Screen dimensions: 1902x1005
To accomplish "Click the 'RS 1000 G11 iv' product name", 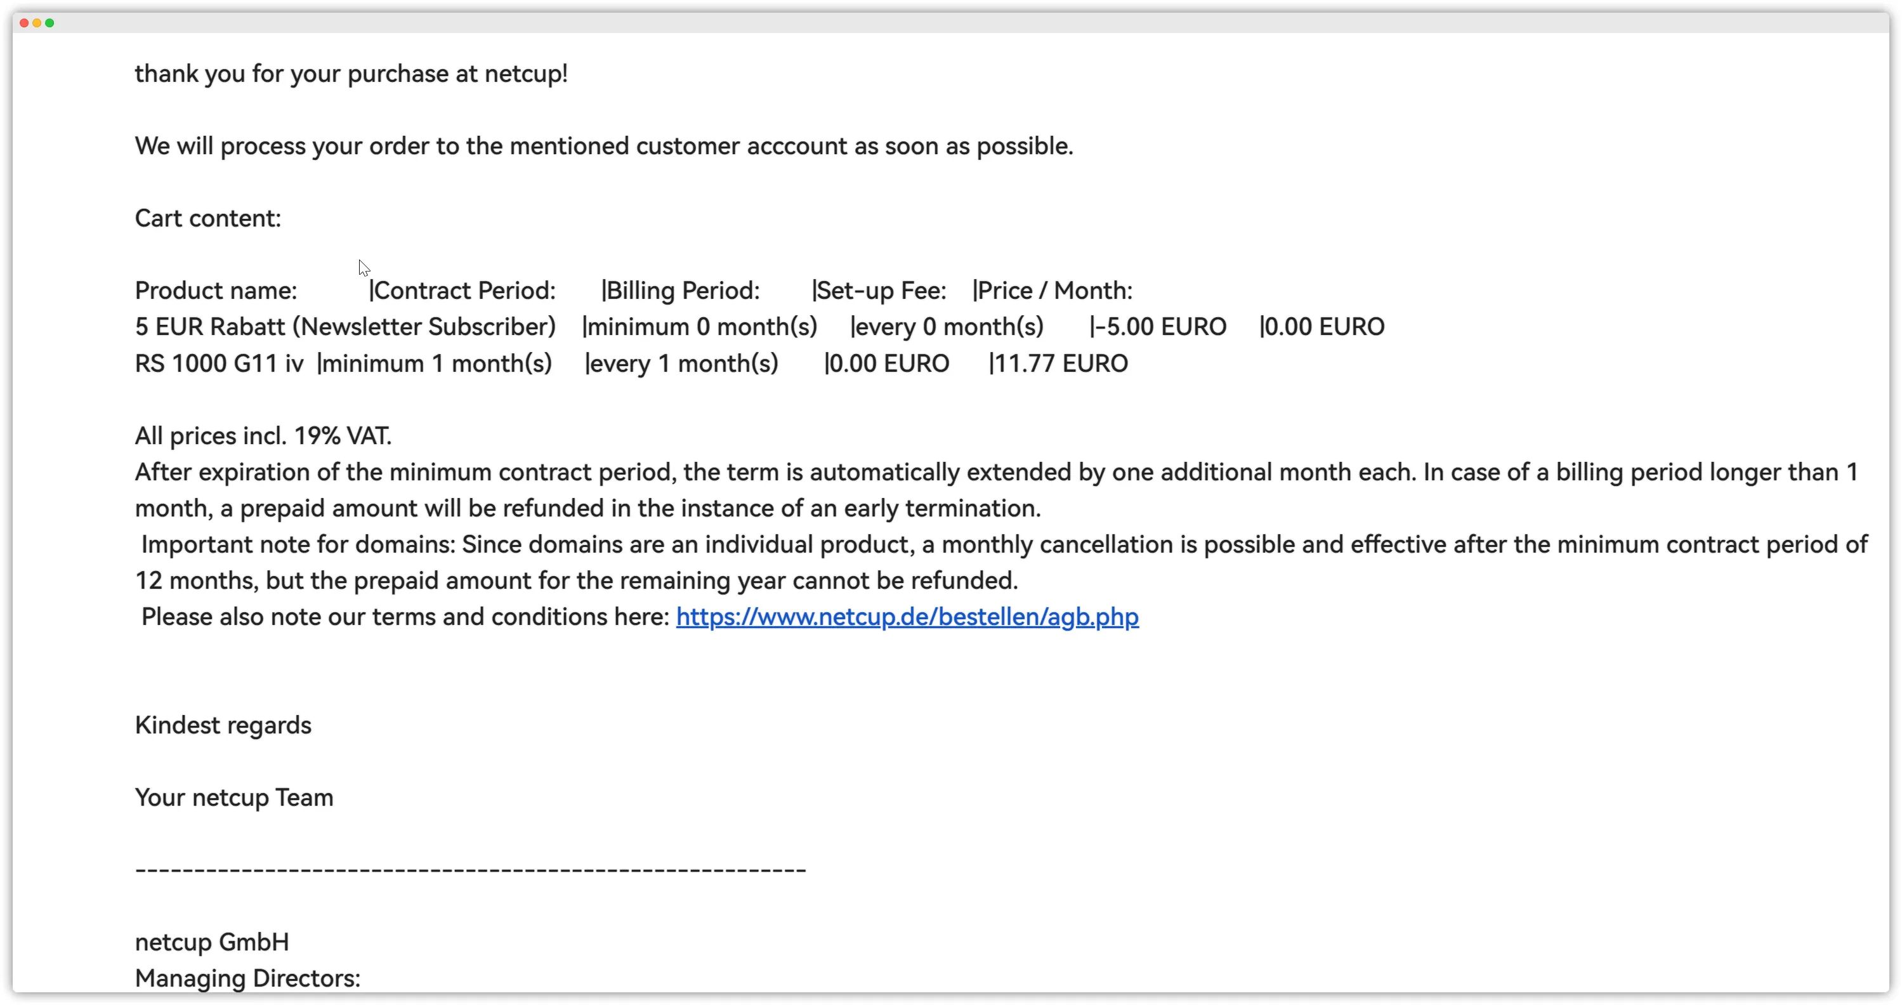I will tap(218, 364).
